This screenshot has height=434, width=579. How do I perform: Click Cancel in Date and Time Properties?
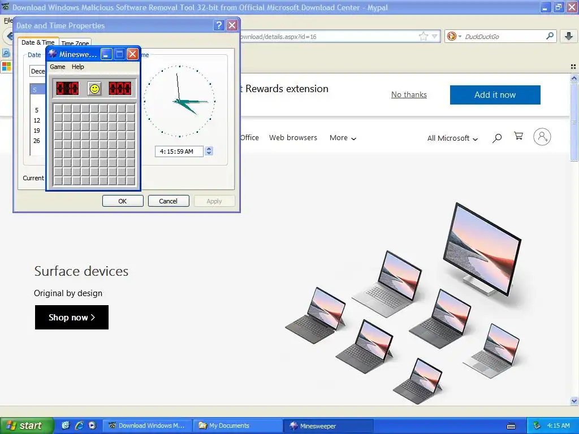(168, 201)
